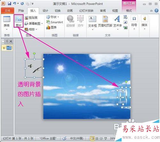Expand the 相册 dropdown arrow
Viewport: 160px width, 142px height.
click(36, 29)
